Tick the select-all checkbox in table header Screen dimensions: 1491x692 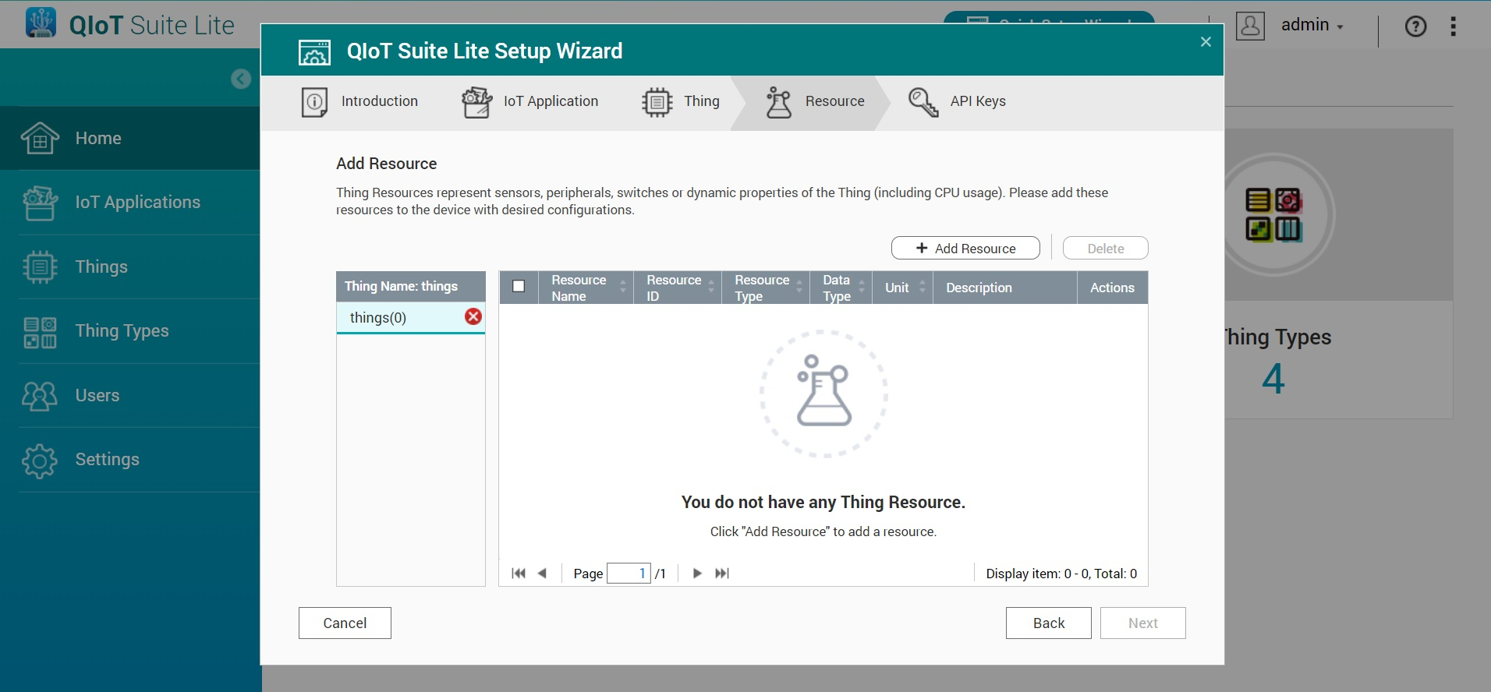[x=519, y=286]
